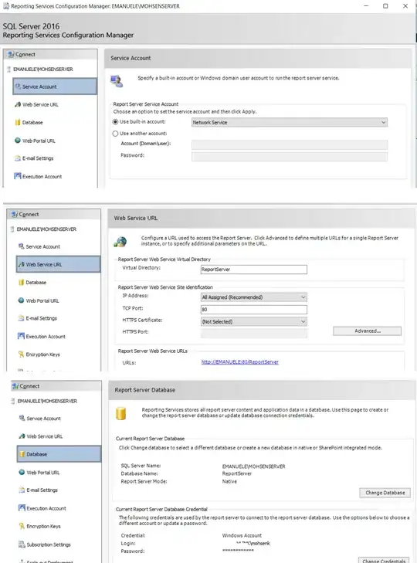The width and height of the screenshot is (417, 563).
Task: Open Execution Account in Service Account view sidebar
Action: pyautogui.click(x=38, y=176)
